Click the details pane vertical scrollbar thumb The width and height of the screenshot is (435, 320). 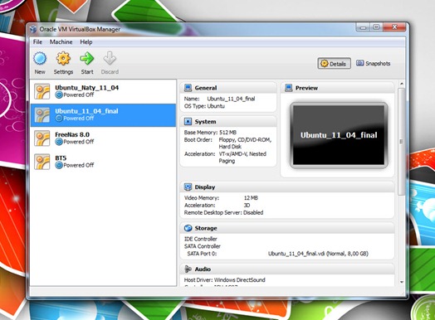click(401, 141)
